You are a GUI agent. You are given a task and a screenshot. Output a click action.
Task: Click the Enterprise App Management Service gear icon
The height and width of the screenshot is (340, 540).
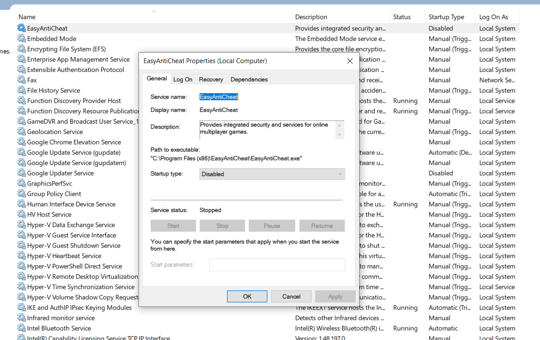click(x=21, y=59)
